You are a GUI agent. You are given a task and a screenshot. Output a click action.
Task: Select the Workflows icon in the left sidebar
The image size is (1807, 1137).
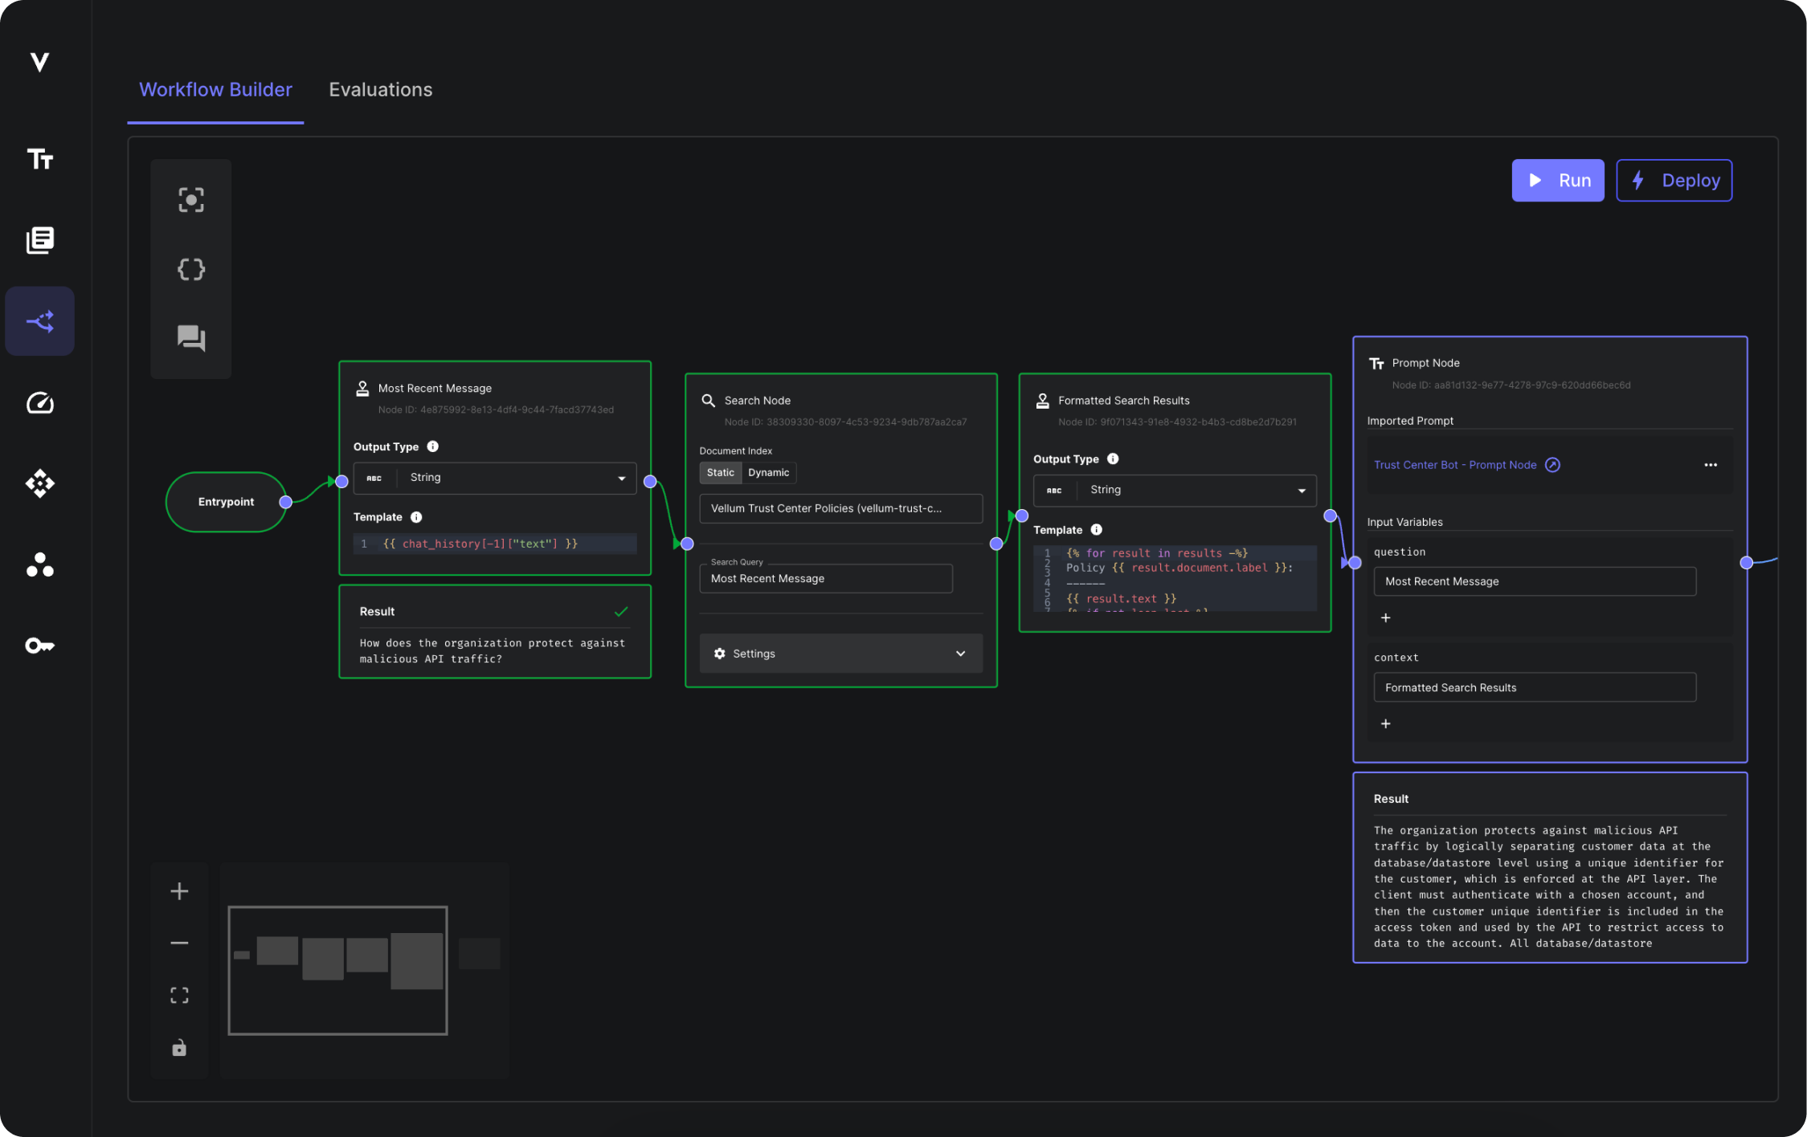pyautogui.click(x=39, y=320)
